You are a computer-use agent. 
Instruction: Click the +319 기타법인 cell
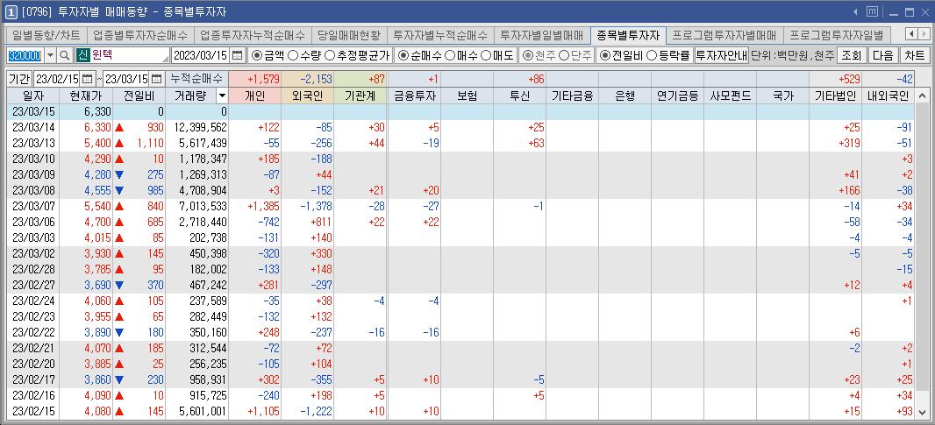(835, 143)
